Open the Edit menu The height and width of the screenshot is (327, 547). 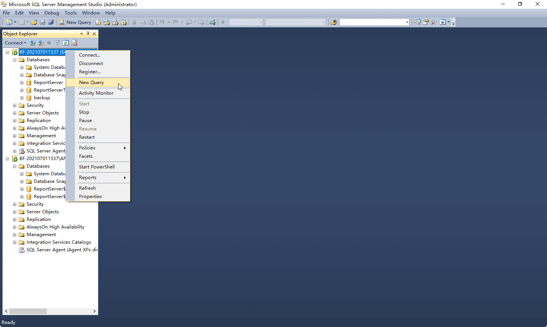[19, 13]
